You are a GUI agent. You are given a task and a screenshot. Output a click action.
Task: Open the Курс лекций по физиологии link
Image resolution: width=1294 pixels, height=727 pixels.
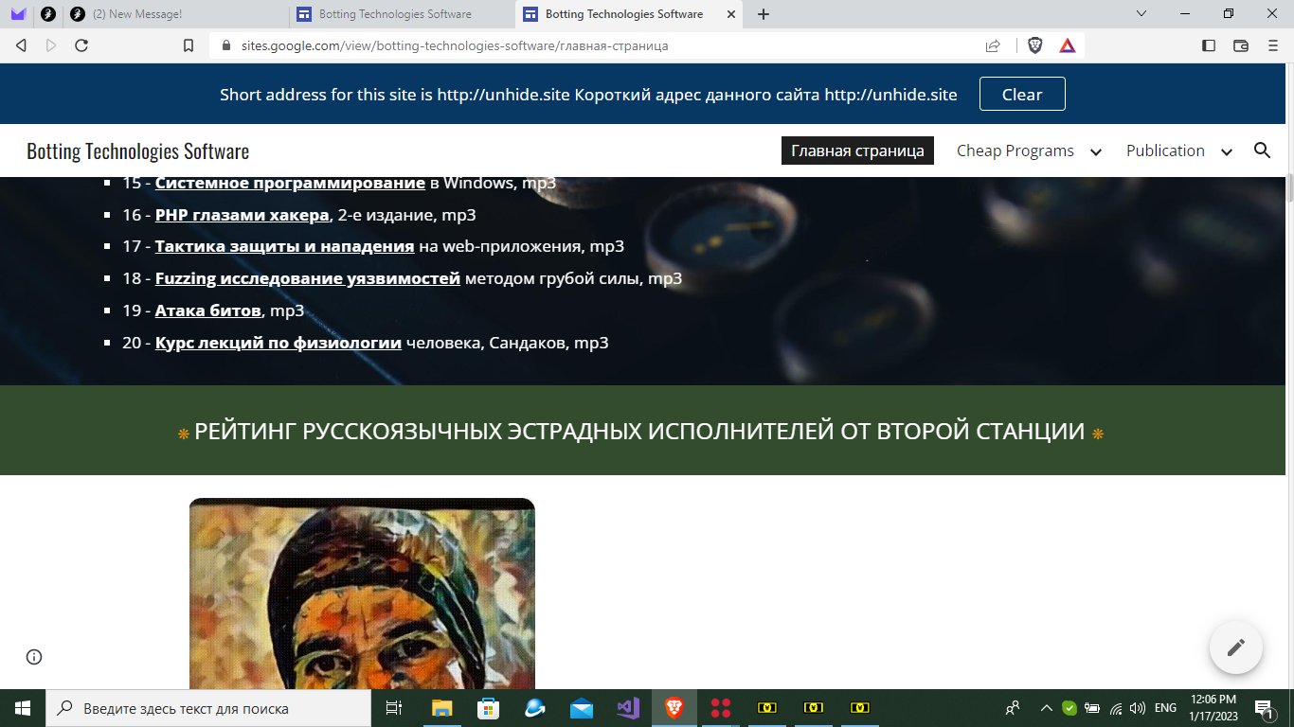(279, 343)
